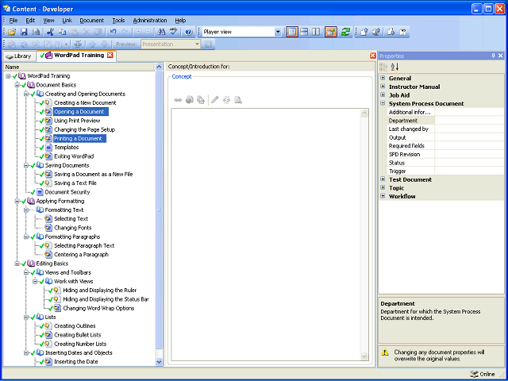Image resolution: width=508 pixels, height=381 pixels.
Task: Click the Check Out download icon
Action: 391,32
